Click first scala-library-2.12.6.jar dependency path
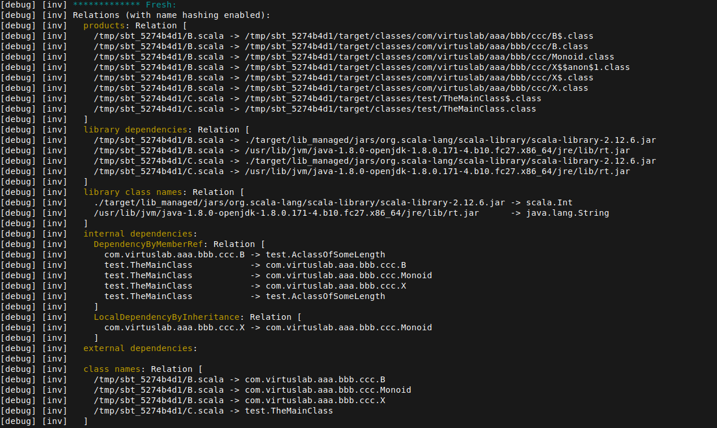Image resolution: width=717 pixels, height=428 pixels. click(450, 140)
